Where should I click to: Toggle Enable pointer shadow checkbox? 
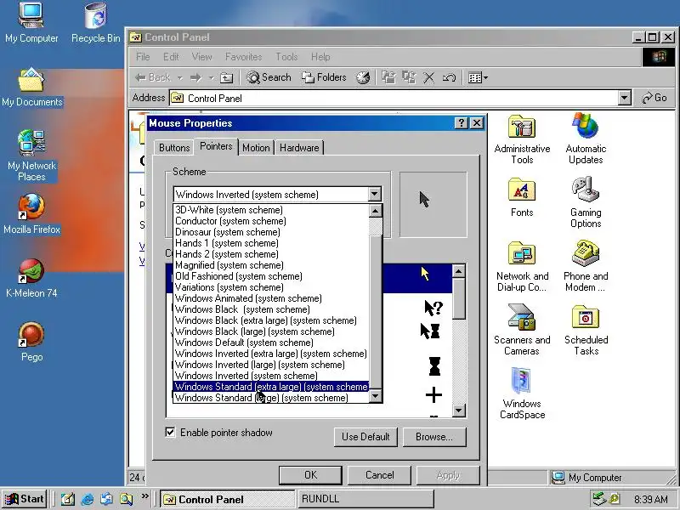[171, 432]
